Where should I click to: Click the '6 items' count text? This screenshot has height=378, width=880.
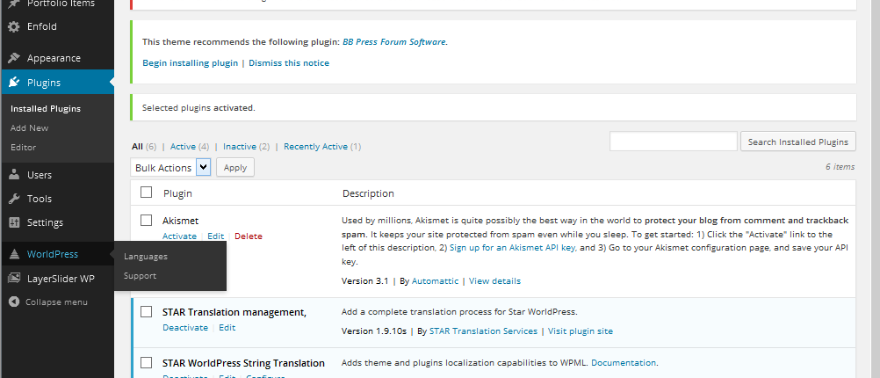point(840,167)
